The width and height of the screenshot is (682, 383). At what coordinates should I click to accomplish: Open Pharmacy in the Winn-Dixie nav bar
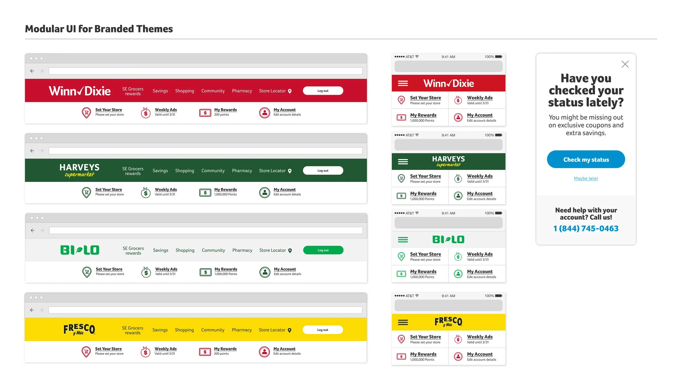point(242,91)
